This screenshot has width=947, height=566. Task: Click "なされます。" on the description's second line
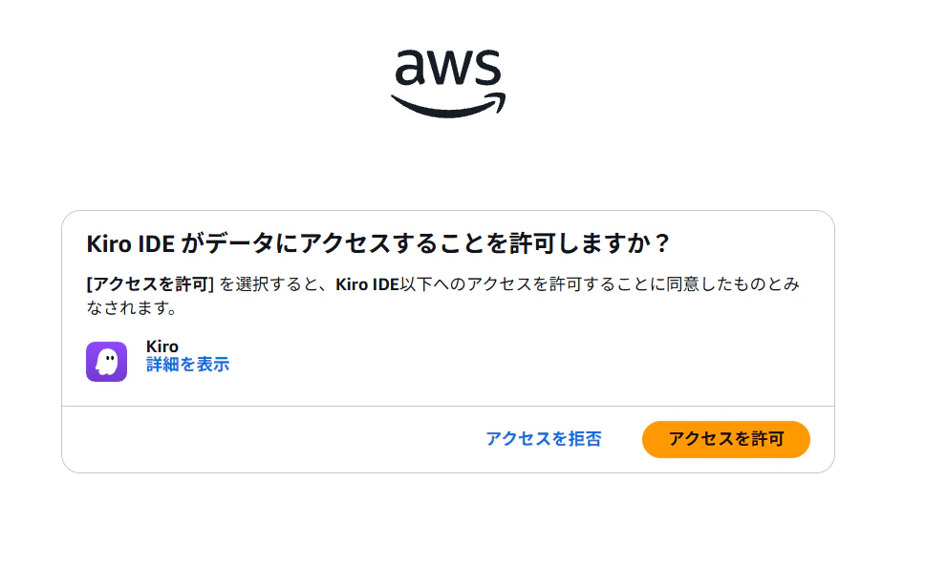click(x=132, y=307)
